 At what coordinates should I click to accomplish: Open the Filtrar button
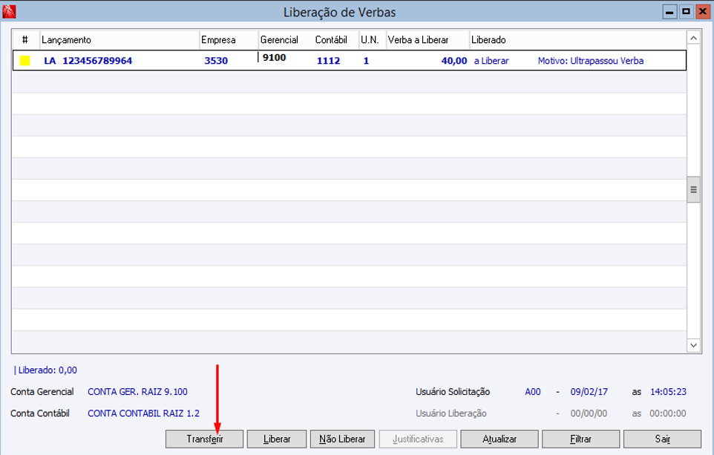click(581, 439)
